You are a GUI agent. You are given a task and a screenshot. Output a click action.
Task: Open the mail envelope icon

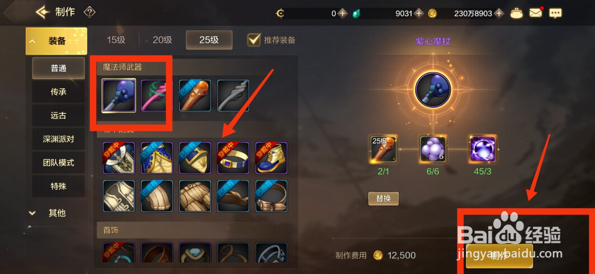pyautogui.click(x=535, y=13)
